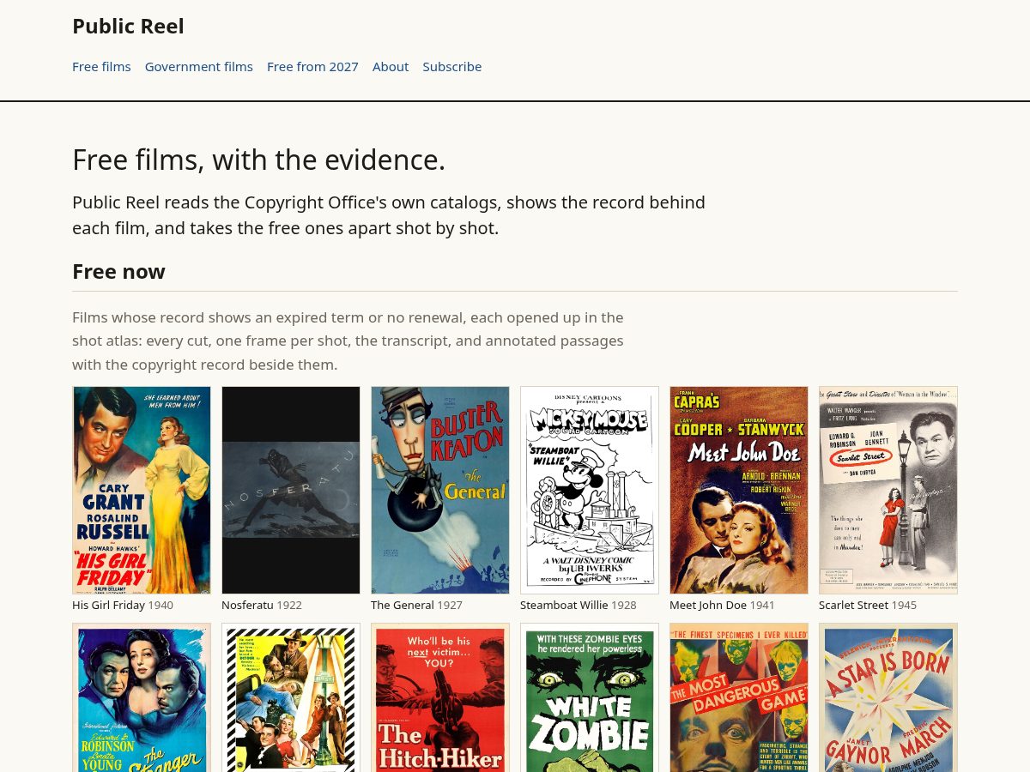Open Steamboat Willie poster

(x=590, y=490)
